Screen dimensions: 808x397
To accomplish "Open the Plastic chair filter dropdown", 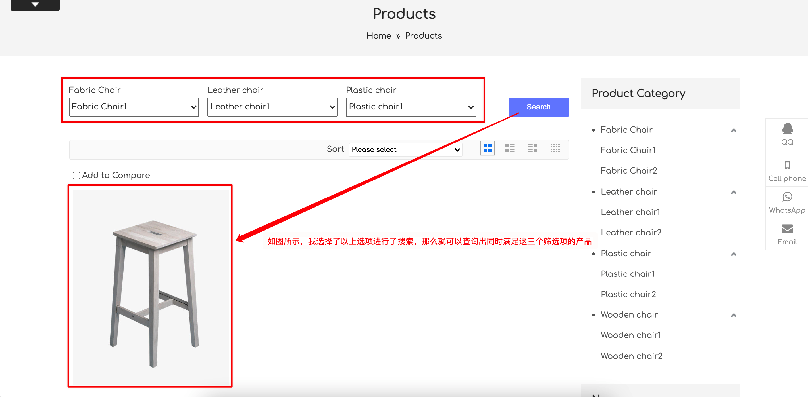I will 411,107.
